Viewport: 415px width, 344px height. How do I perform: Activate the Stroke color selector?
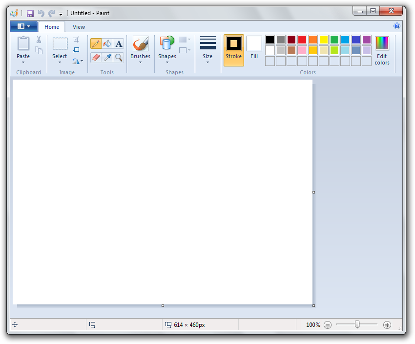click(233, 50)
